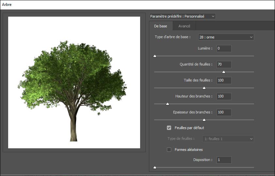Click the Lumière slider handle
The height and width of the screenshot is (176, 275).
[x=155, y=56]
